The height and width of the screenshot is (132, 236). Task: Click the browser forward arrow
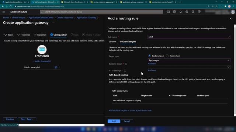click(x=7, y=7)
